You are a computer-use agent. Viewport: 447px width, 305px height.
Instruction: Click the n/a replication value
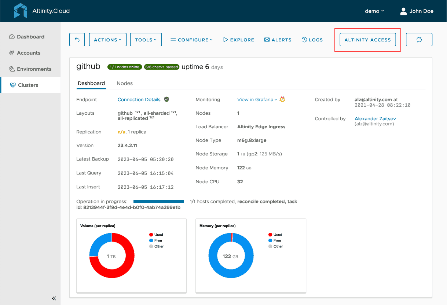tap(121, 132)
